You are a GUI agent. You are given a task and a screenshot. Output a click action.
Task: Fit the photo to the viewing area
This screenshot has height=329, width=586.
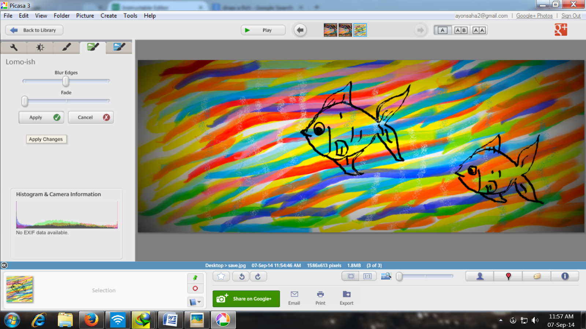point(351,276)
